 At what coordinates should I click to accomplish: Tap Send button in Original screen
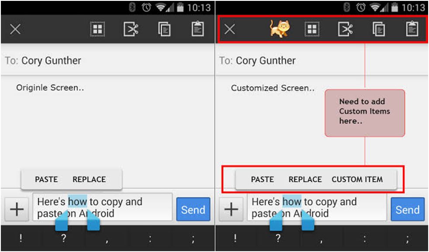(x=193, y=209)
